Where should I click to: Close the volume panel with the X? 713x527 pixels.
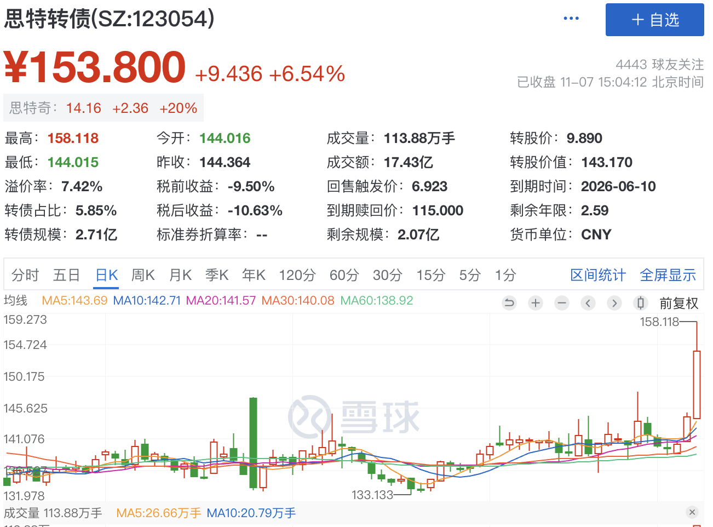point(692,512)
